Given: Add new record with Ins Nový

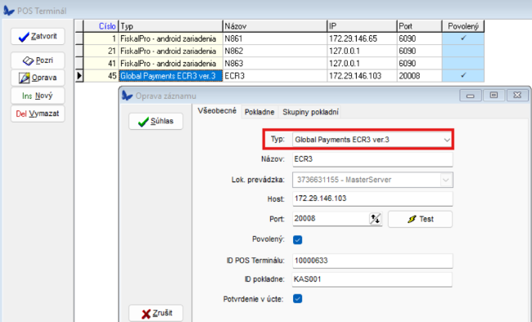Looking at the screenshot, I should pos(38,96).
